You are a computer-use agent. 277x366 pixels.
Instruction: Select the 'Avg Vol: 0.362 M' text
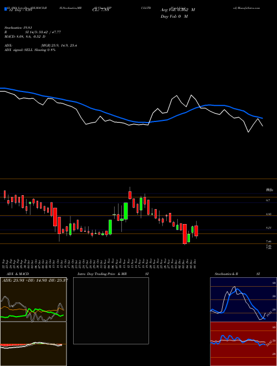178,10
